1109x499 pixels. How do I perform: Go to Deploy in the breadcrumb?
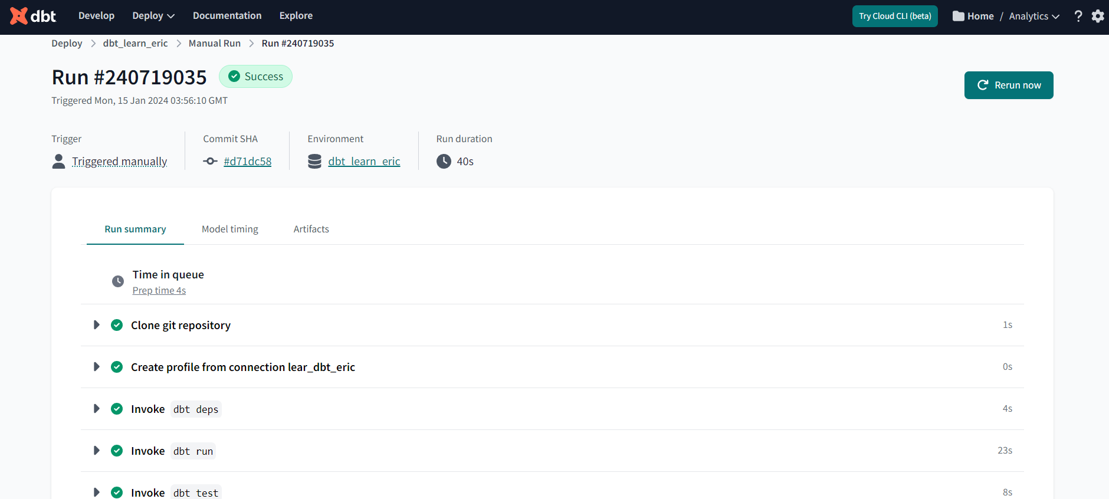pos(67,43)
